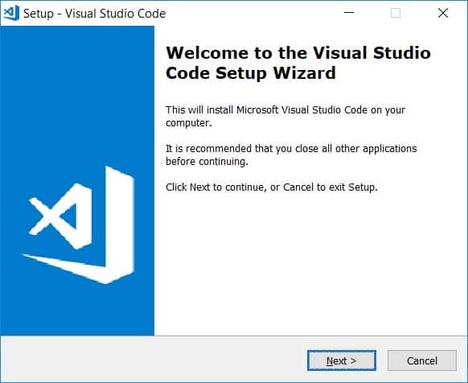Click the empty grey footer bar left of Next
Image resolution: width=468 pixels, height=383 pixels.
(x=152, y=360)
